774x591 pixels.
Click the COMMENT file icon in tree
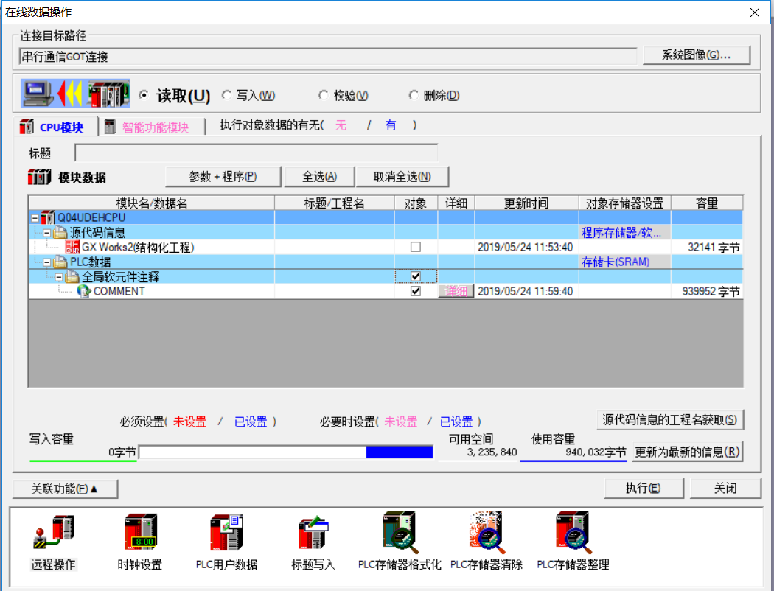(x=84, y=291)
